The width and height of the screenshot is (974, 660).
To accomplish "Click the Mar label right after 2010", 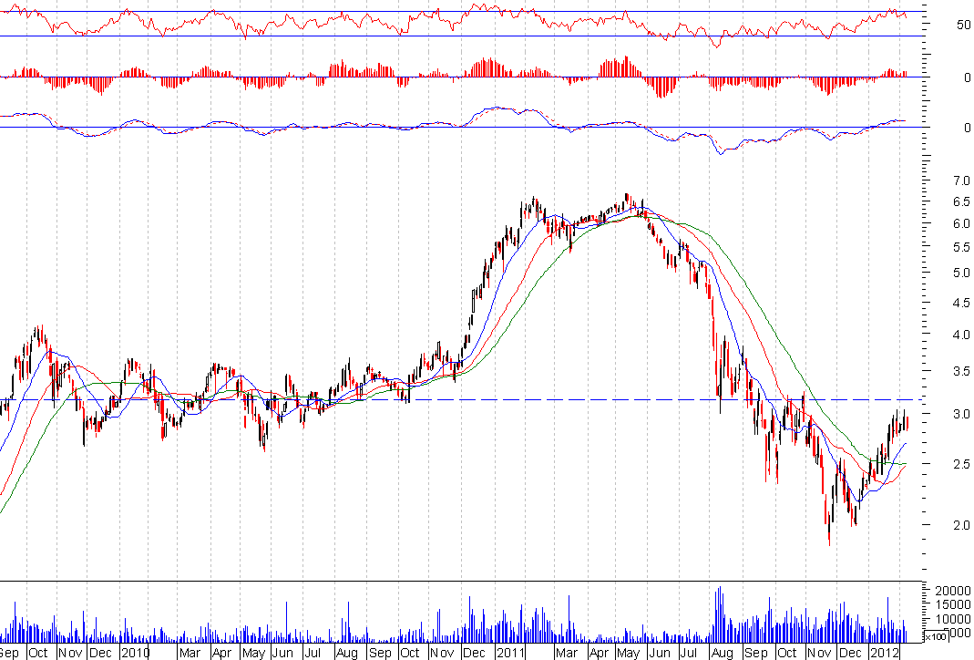I will (x=190, y=653).
